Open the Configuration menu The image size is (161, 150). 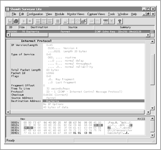35,14
